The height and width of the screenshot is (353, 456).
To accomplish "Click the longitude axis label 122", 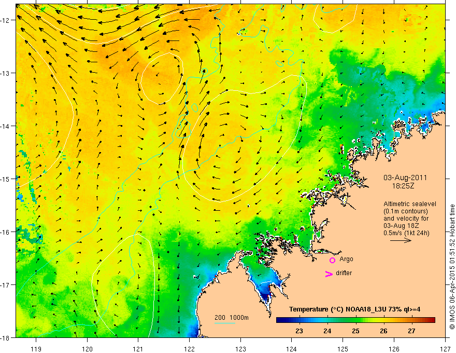I will click(189, 349).
